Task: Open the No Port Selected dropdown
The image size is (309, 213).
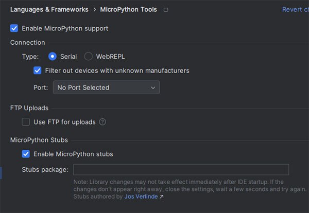Action: [x=106, y=87]
